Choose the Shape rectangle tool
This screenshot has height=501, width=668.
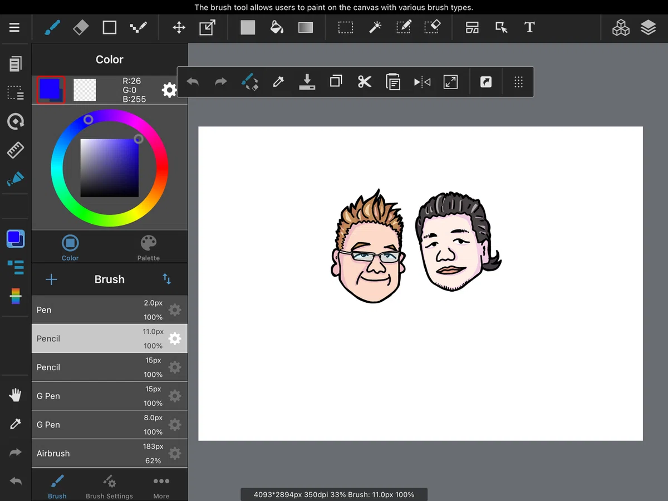click(x=110, y=27)
